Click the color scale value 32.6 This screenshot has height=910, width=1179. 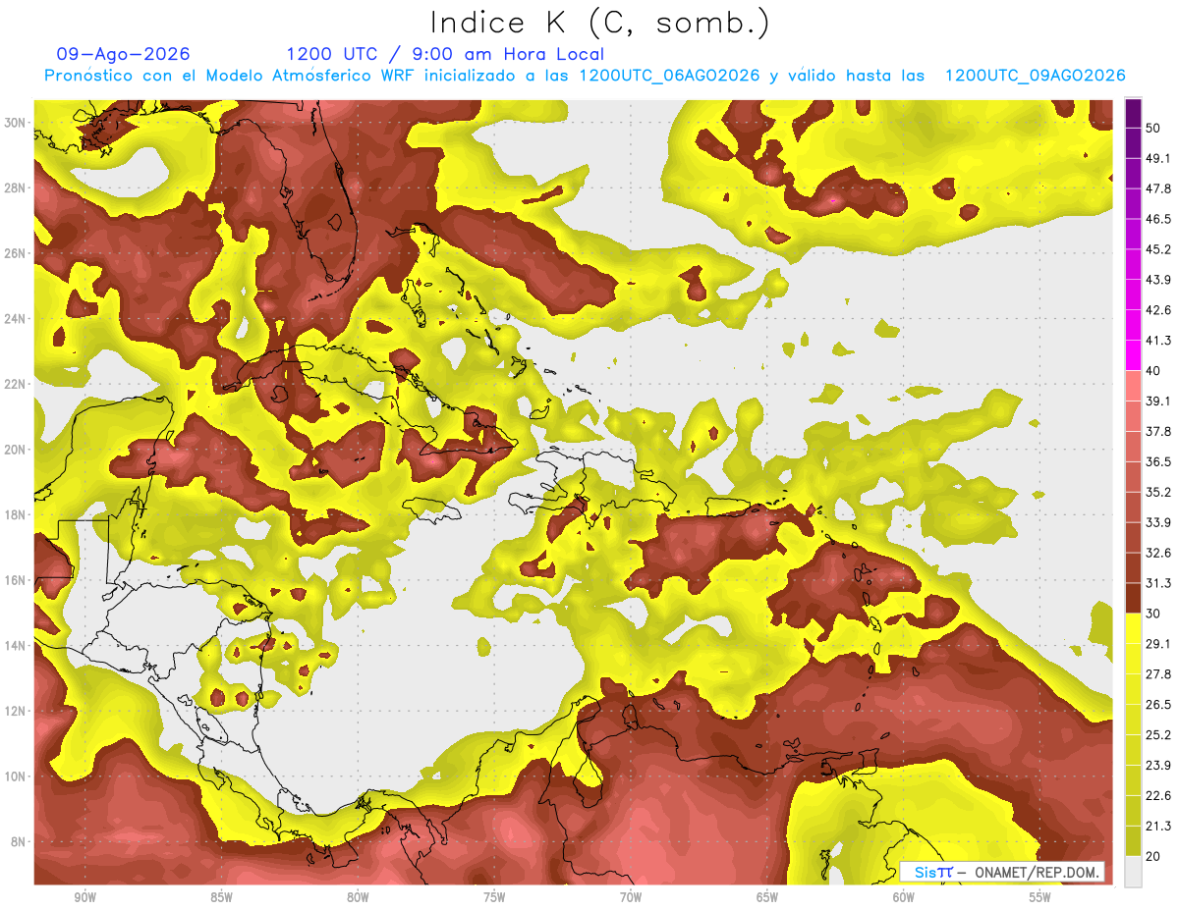(x=1158, y=553)
